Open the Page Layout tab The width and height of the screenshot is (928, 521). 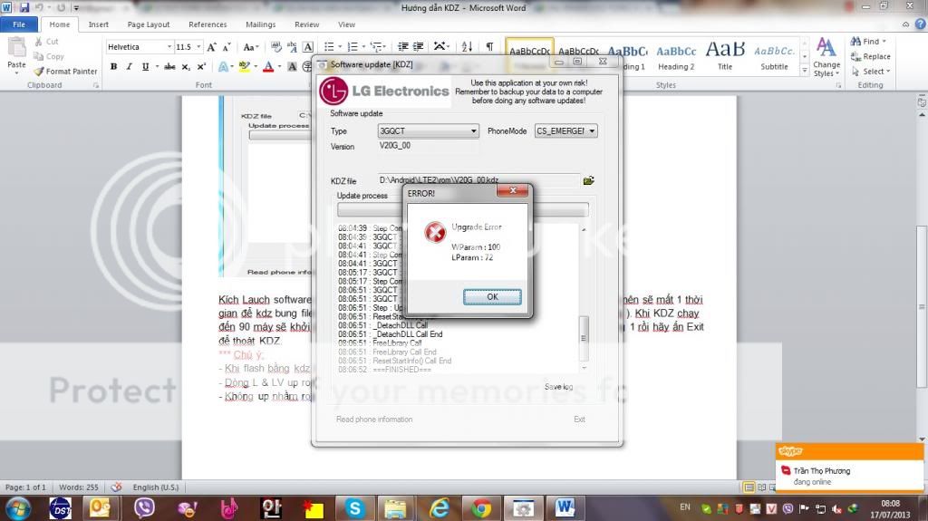click(148, 24)
